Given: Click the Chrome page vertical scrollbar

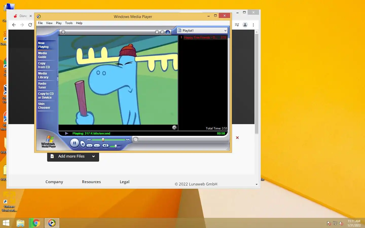Looking at the screenshot, I should point(257,84).
